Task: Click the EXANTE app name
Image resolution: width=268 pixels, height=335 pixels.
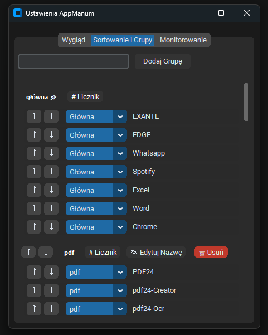Action: (146, 116)
